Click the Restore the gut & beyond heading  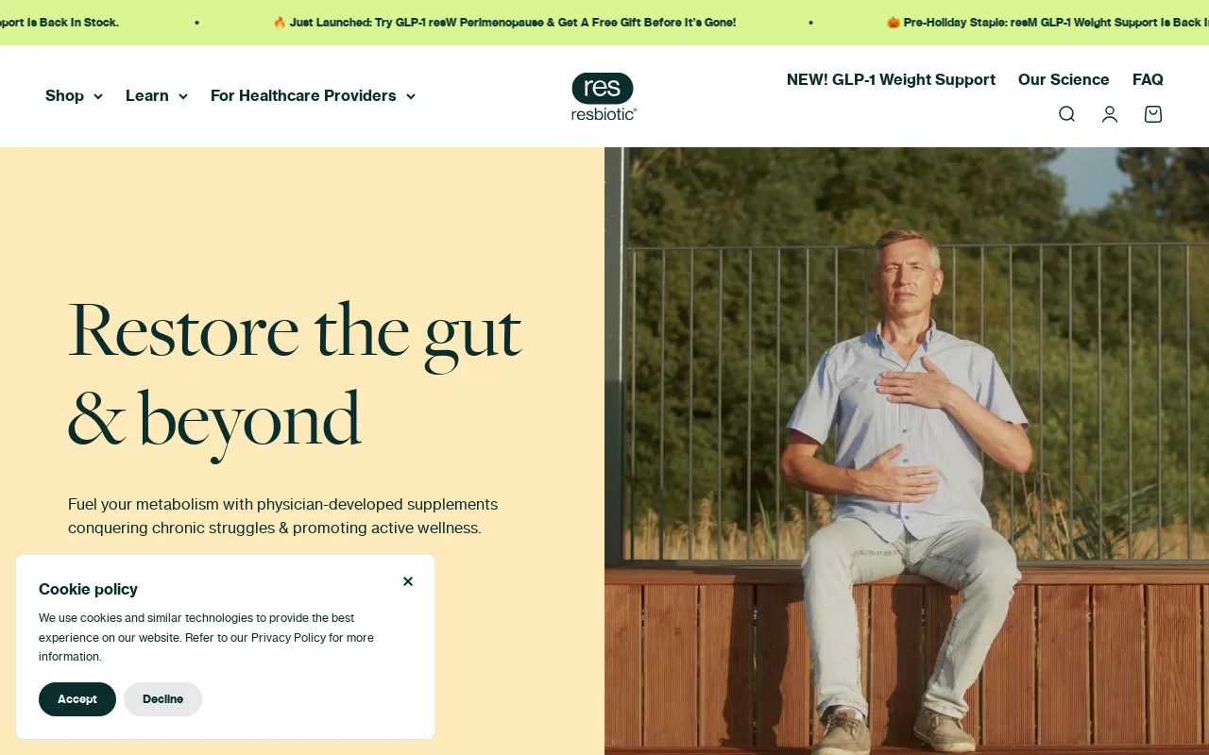[x=295, y=374]
